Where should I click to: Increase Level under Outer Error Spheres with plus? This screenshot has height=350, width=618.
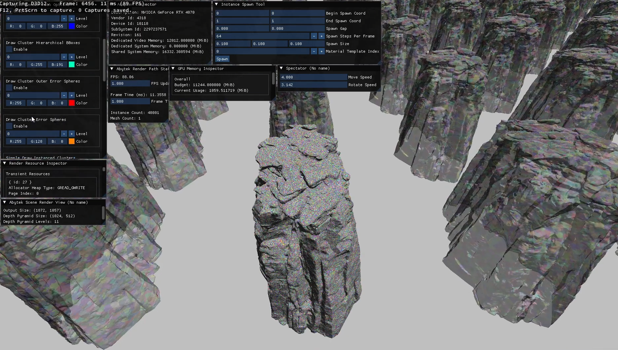(x=71, y=95)
